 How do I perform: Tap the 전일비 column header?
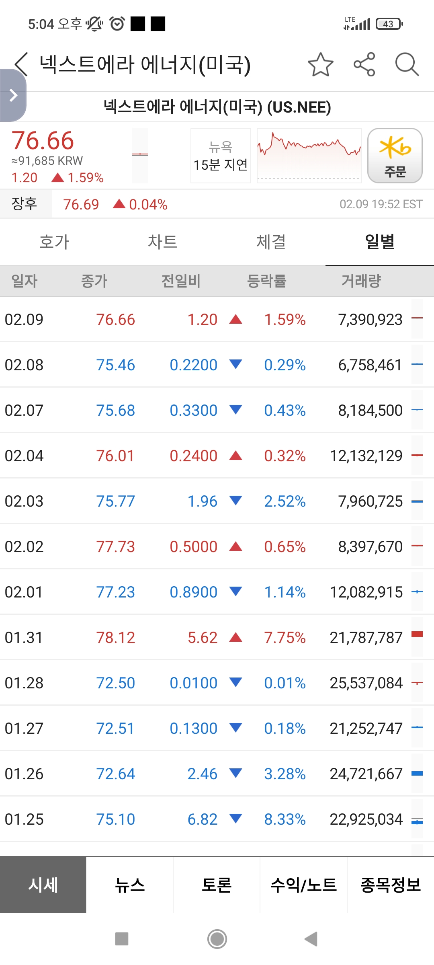181,281
